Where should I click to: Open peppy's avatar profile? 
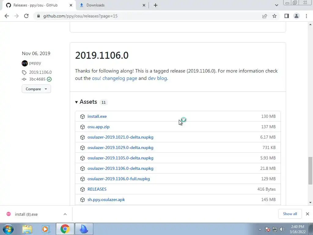25,63
